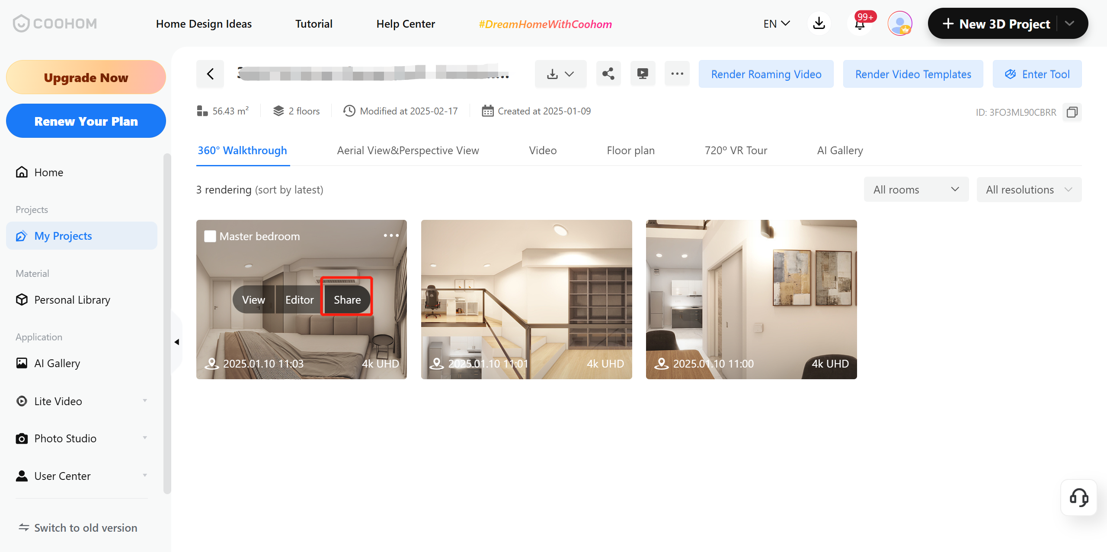Open the user profile avatar

point(899,24)
